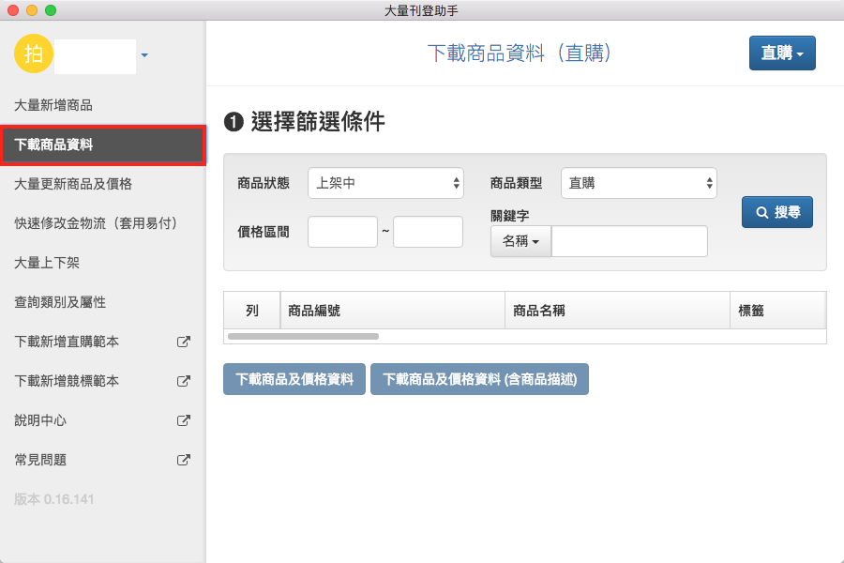Screen dimensions: 844x563
Task: Click the 搜尋 button with magnifier icon
Action: coord(776,212)
